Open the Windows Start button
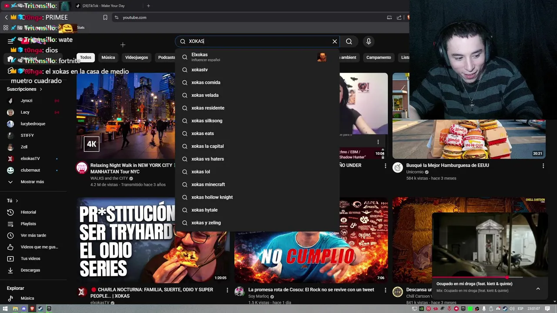The image size is (557, 313). click(x=6, y=309)
